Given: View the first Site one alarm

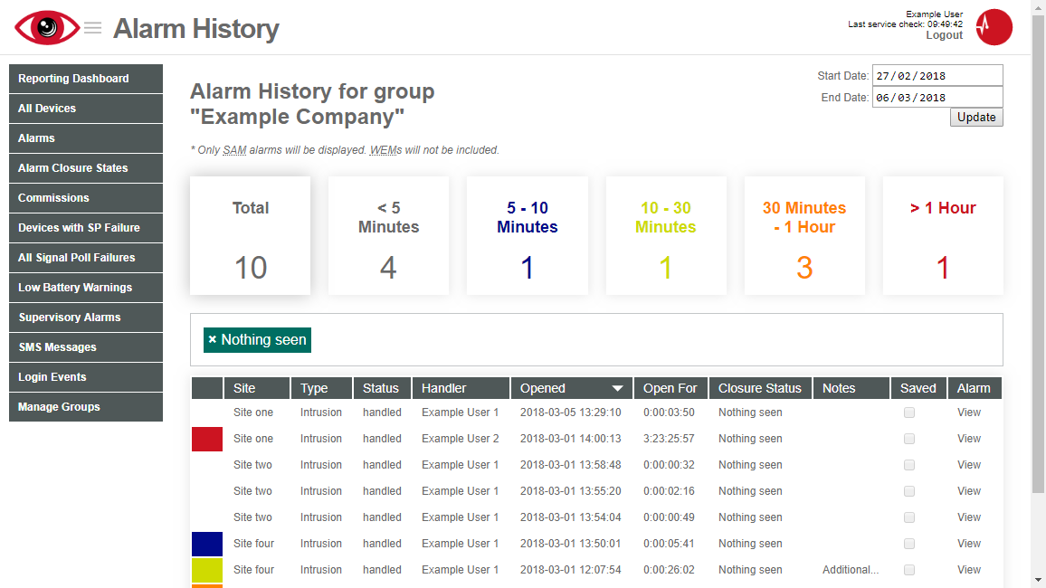Looking at the screenshot, I should pos(968,413).
